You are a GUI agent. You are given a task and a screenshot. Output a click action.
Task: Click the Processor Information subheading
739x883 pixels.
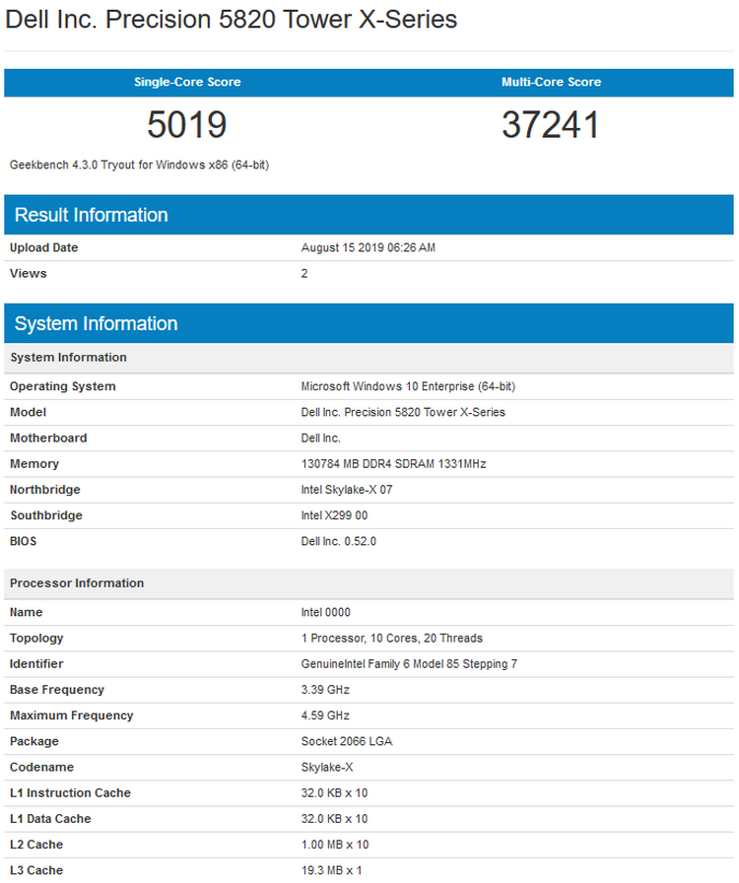tap(369, 583)
